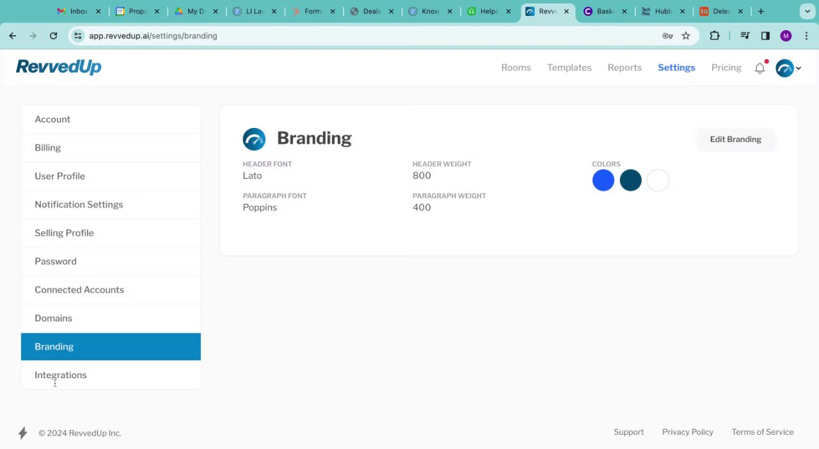The height and width of the screenshot is (449, 819).
Task: Open Integrations settings
Action: point(111,375)
